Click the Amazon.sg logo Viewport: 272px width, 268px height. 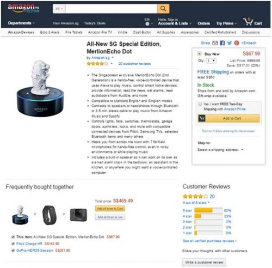click(23, 9)
